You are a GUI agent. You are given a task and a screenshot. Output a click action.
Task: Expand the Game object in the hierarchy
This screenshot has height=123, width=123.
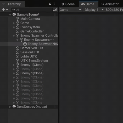pyautogui.click(x=14, y=23)
